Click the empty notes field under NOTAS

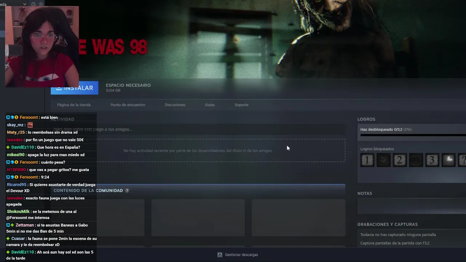pos(412,206)
